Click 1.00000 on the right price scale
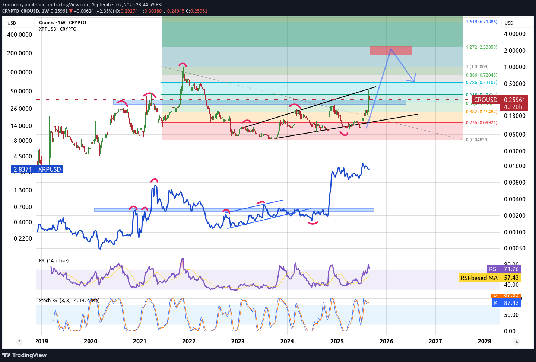The width and height of the screenshot is (536, 362). point(515,67)
